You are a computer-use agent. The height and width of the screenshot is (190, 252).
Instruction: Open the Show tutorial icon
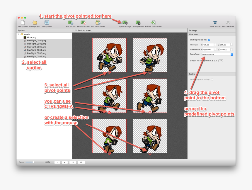coord(215,23)
